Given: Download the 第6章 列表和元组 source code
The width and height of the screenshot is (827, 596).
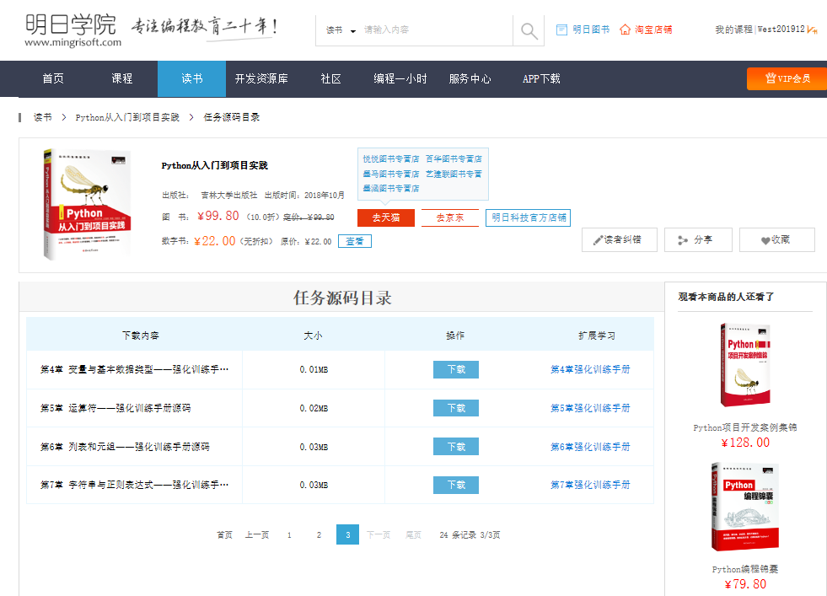Looking at the screenshot, I should pos(456,446).
